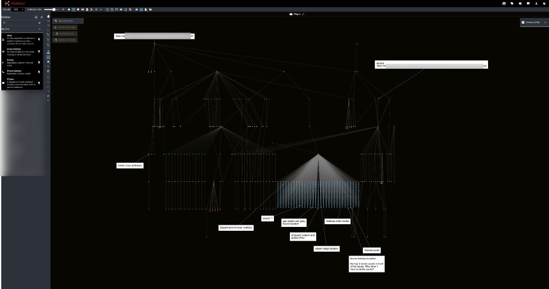This screenshot has width=549, height=289.
Task: Pin or unpin the Phrase entity
Action: point(39,83)
